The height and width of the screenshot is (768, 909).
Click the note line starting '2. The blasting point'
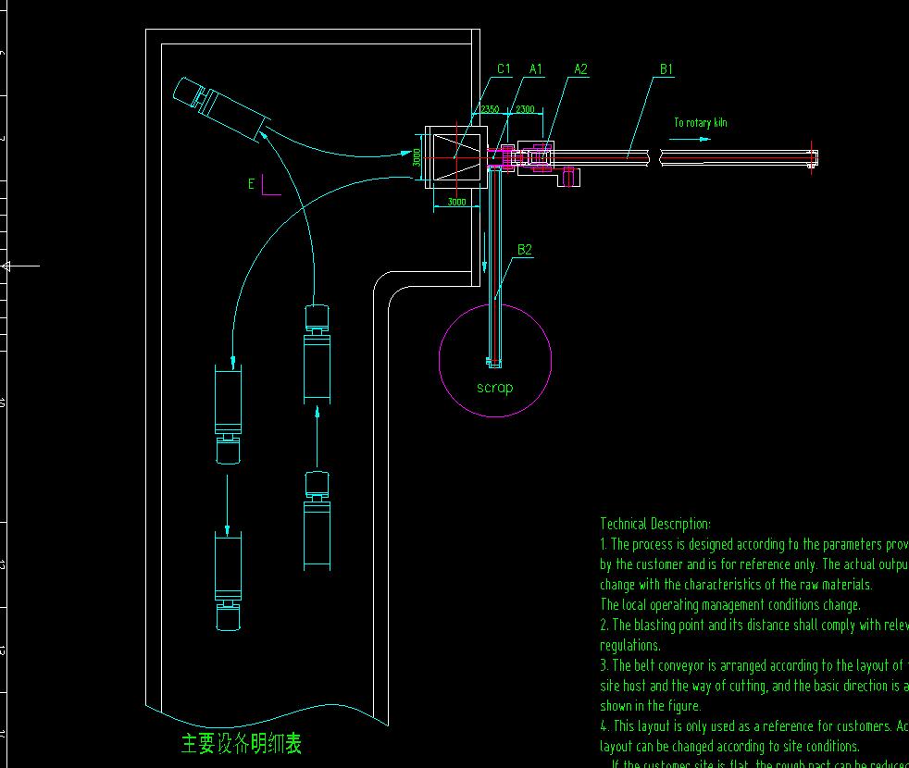754,626
